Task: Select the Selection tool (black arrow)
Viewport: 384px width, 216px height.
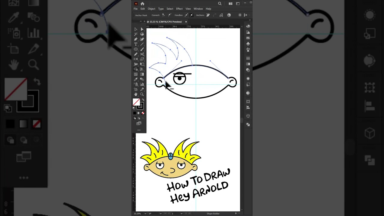Action: [x=136, y=29]
